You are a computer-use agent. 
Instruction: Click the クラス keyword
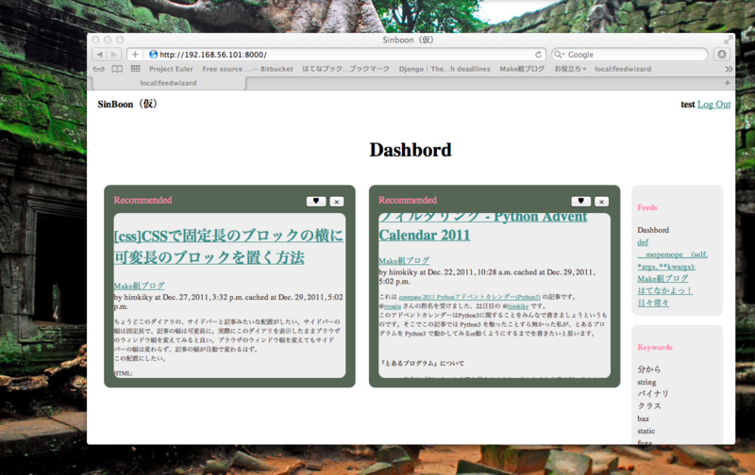click(x=649, y=406)
